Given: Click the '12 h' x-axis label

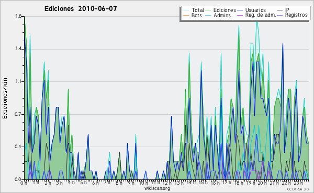Looking at the screenshot, I should [167, 183].
